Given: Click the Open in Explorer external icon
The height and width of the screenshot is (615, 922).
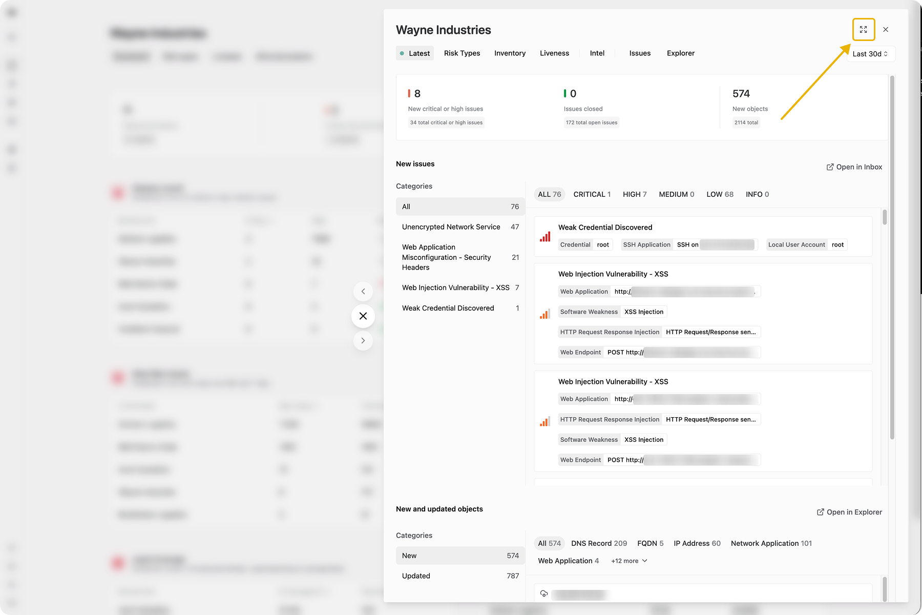Looking at the screenshot, I should tap(820, 512).
